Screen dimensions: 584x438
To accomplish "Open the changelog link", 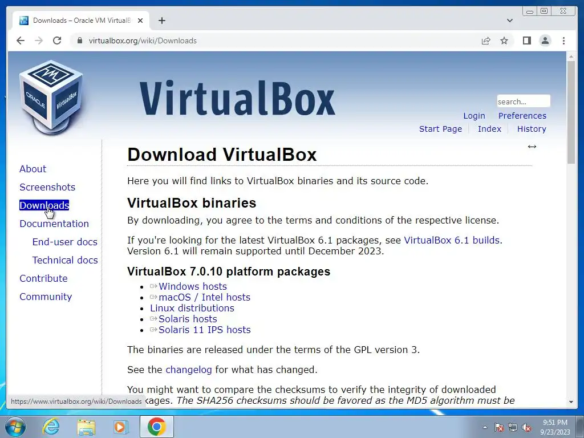I will click(188, 370).
